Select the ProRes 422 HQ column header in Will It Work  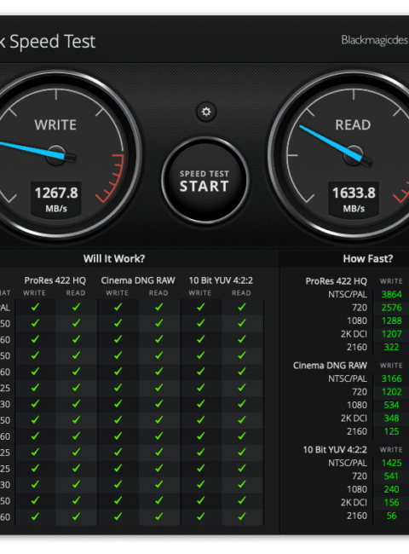coord(55,280)
